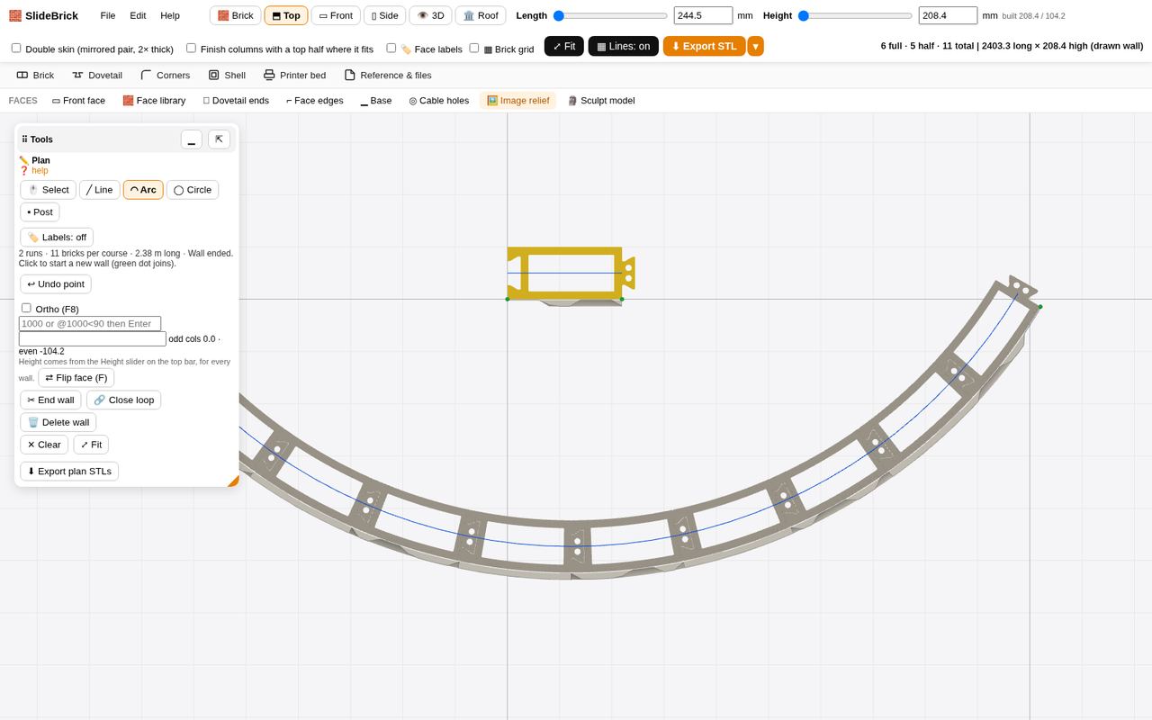Open the Roof view
Screen dimensions: 1152x720
tap(481, 15)
